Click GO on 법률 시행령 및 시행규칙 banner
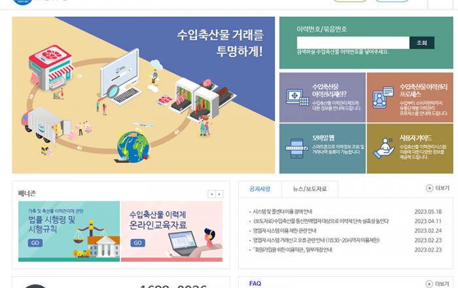The width and height of the screenshot is (458, 288). (x=35, y=243)
